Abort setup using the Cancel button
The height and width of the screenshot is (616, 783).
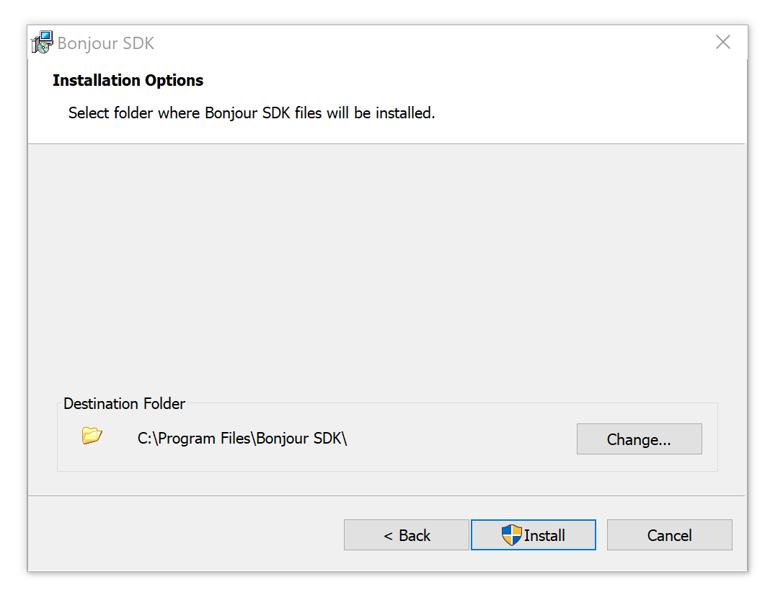(669, 535)
